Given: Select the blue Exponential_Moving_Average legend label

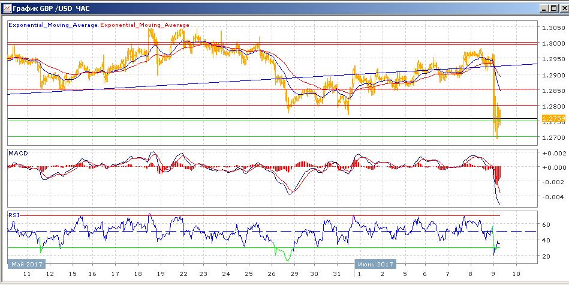Looking at the screenshot, I should [53, 25].
